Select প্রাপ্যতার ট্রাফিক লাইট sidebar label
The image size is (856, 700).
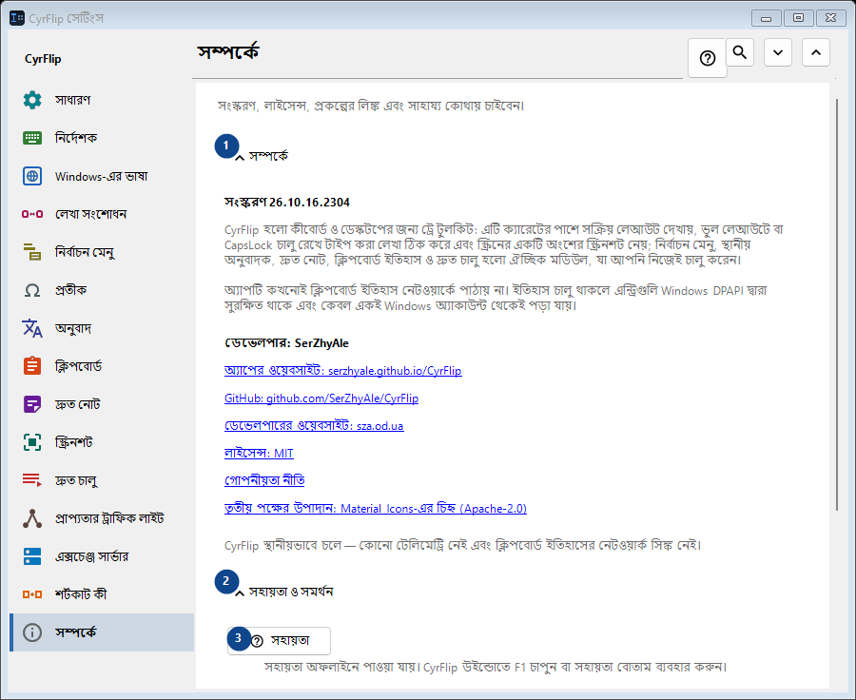click(109, 518)
